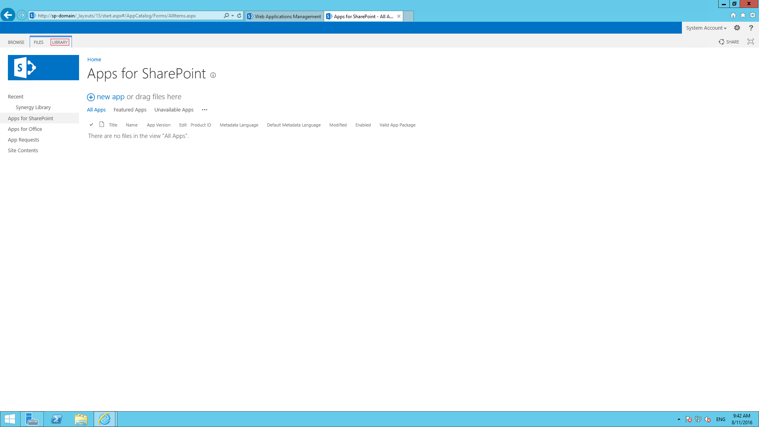
Task: Open the taskbar clock and date
Action: (x=742, y=419)
